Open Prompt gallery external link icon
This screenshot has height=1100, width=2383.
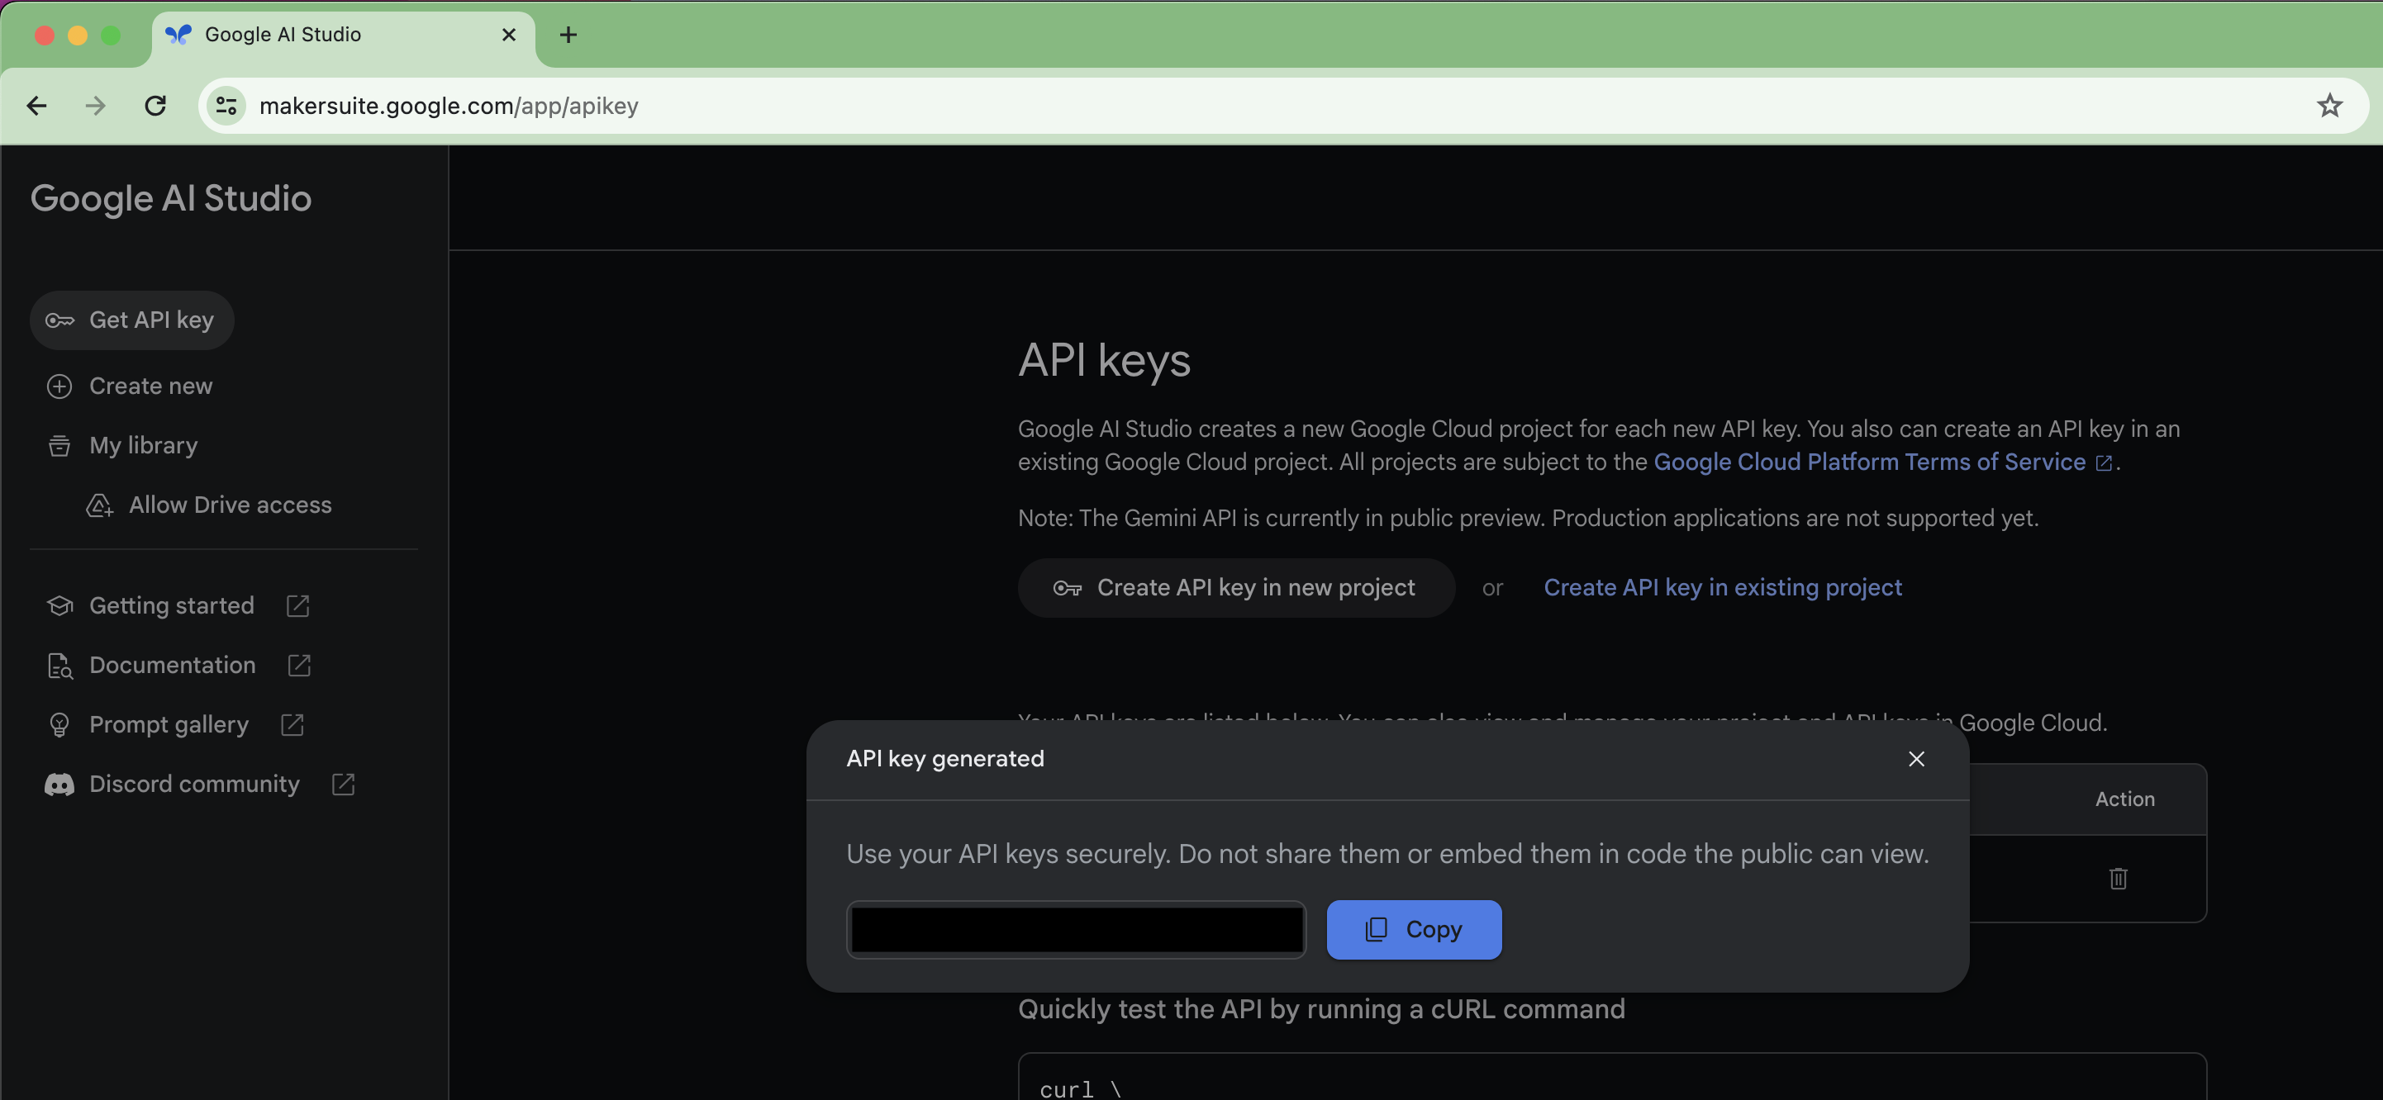click(293, 725)
